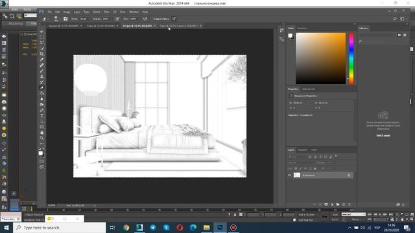Select the Horizontal Type tool
This screenshot has height=233, width=415.
pyautogui.click(x=41, y=116)
